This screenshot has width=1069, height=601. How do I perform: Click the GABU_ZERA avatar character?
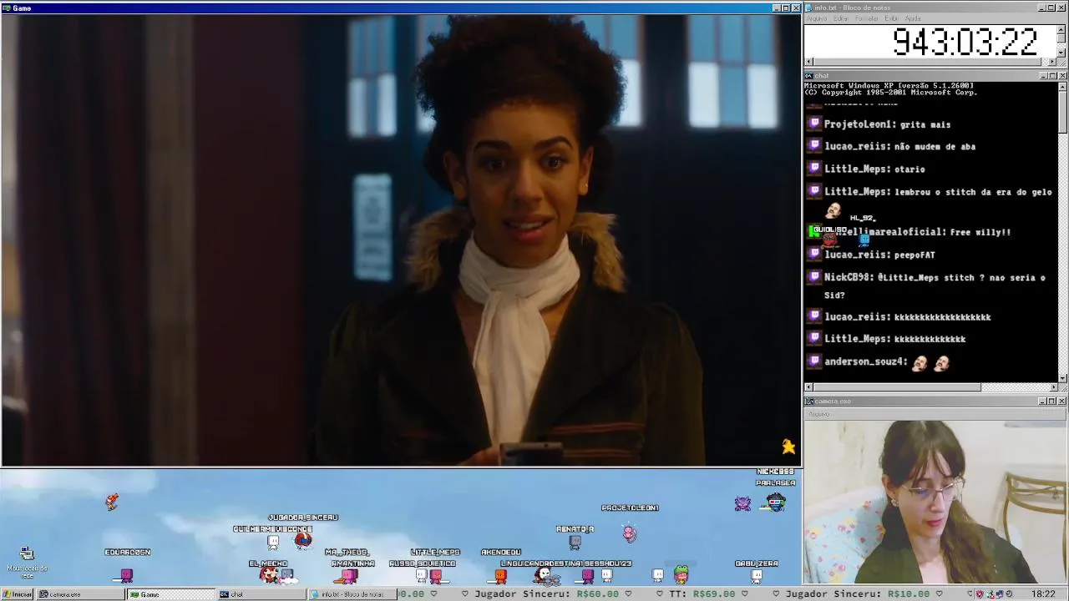point(757,575)
